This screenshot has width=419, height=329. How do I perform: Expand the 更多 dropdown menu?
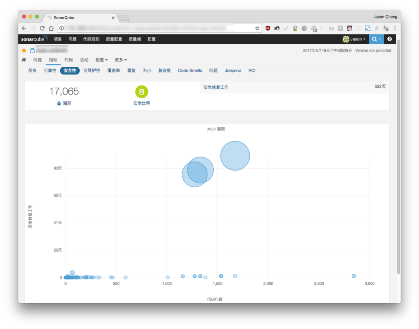[121, 60]
